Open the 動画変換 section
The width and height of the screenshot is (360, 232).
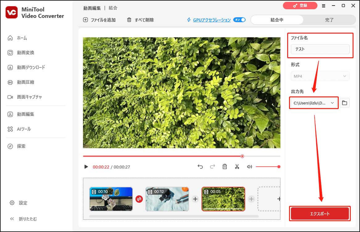(x=21, y=53)
